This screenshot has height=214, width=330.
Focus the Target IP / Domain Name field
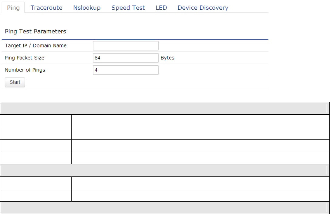(126, 46)
